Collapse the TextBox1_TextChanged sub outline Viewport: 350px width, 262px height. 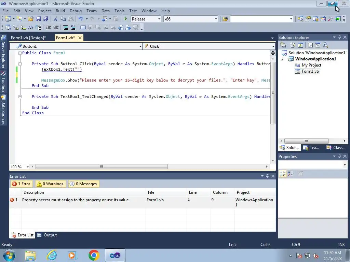point(20,97)
